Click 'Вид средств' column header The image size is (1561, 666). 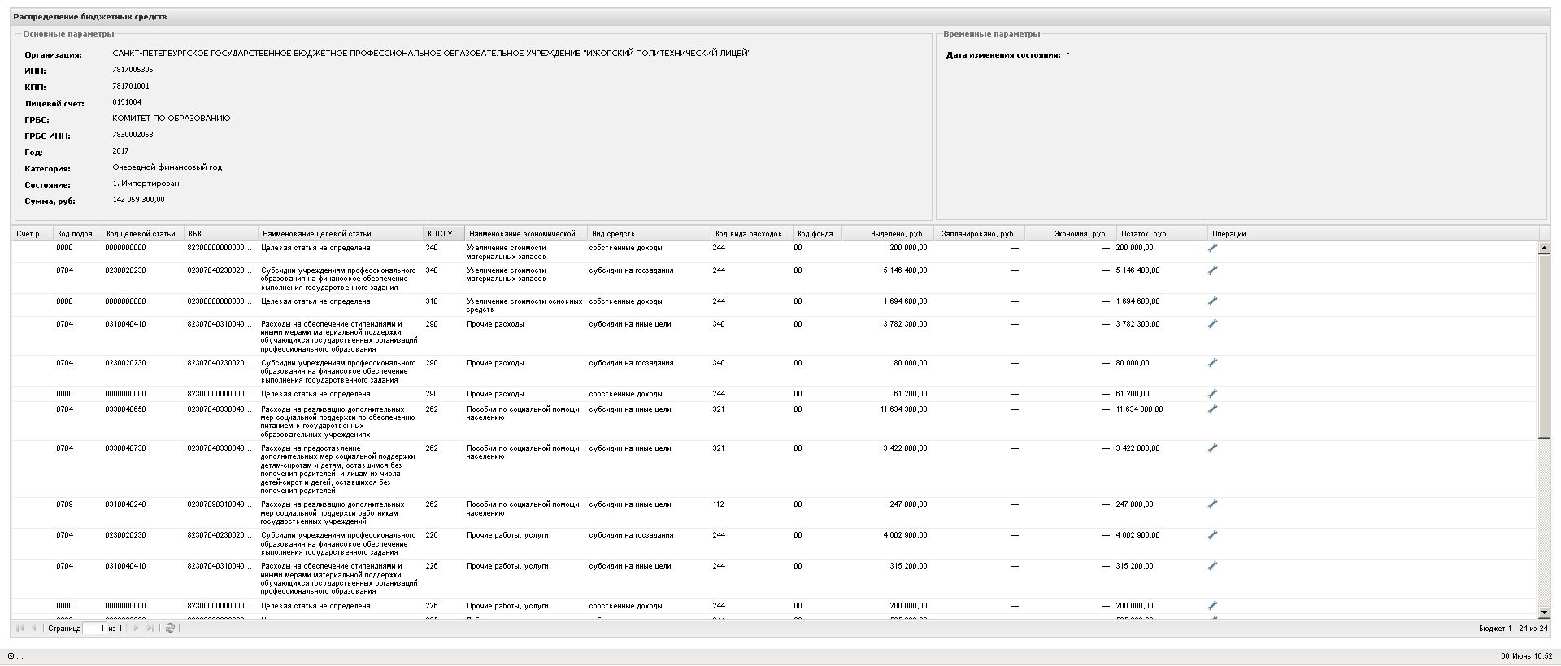coord(649,234)
